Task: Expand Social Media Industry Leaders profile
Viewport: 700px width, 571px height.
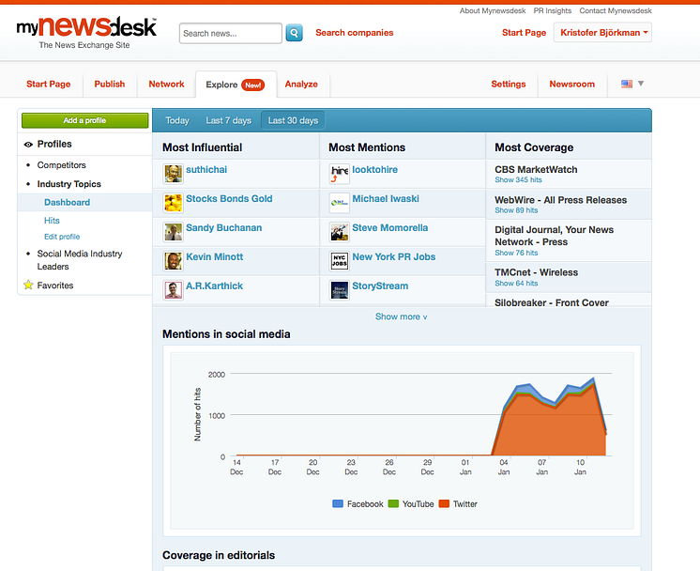Action: (80, 260)
